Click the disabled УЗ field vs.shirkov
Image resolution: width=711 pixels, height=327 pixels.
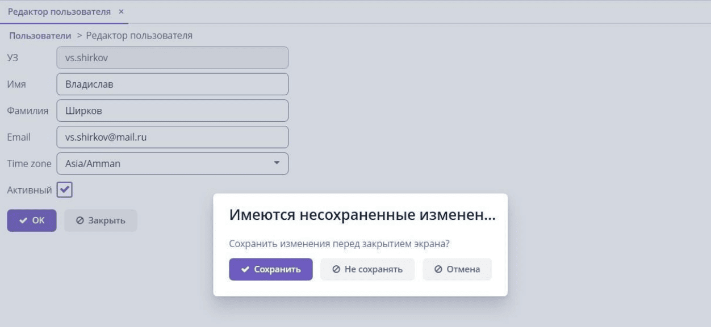(173, 58)
